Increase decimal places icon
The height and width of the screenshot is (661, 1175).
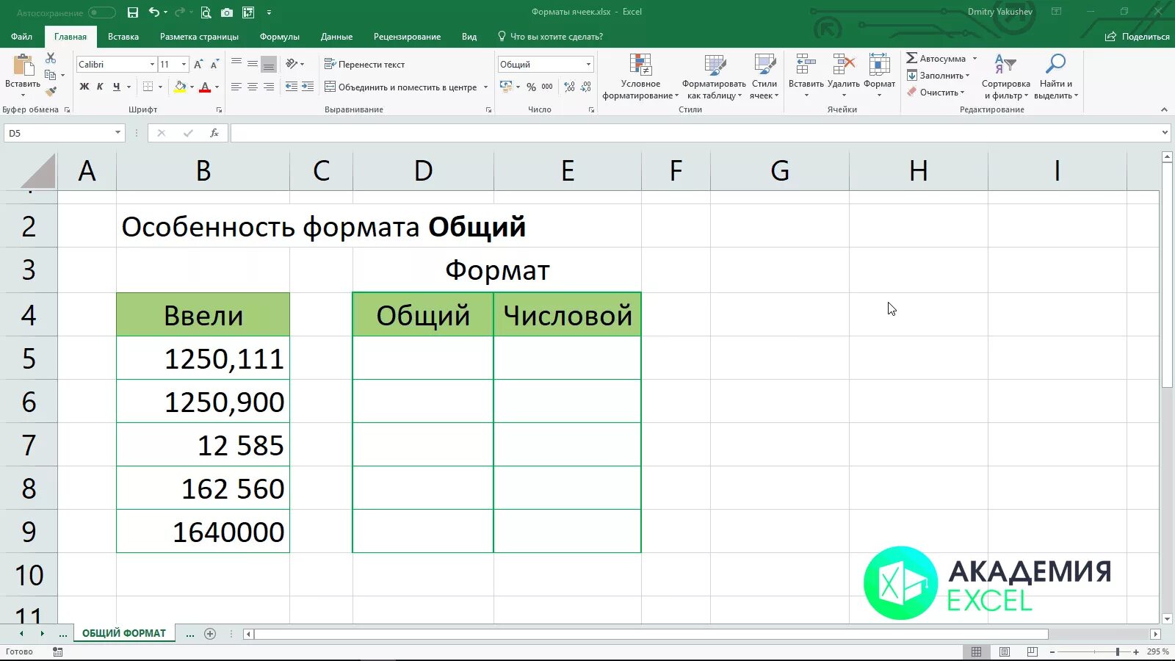pos(570,87)
